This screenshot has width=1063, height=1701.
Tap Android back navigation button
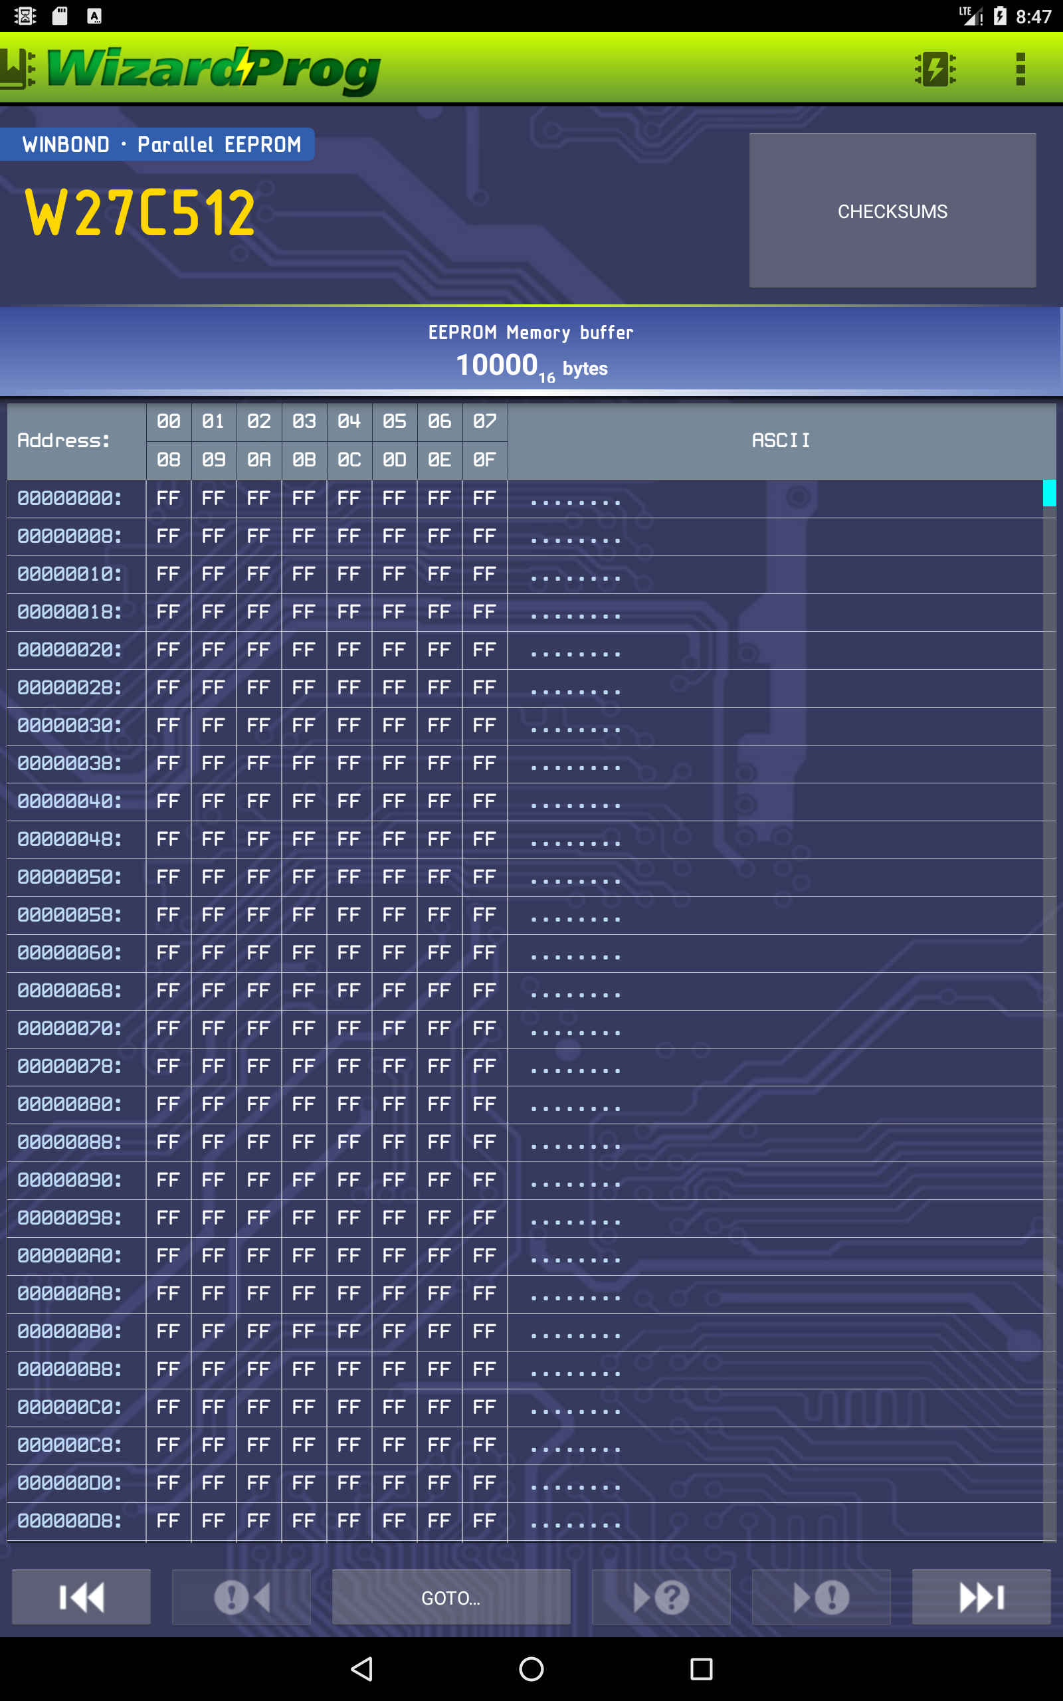click(361, 1668)
